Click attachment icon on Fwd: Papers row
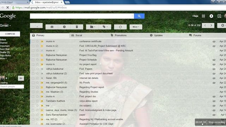The width and height of the screenshot is (226, 127). 214,69
